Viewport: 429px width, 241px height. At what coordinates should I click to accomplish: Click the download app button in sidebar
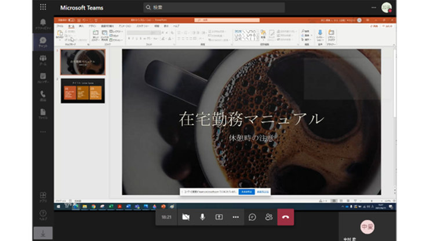tap(43, 233)
